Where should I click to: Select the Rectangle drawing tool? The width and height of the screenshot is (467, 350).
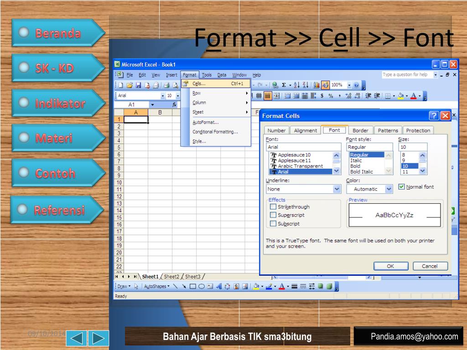[193, 286]
